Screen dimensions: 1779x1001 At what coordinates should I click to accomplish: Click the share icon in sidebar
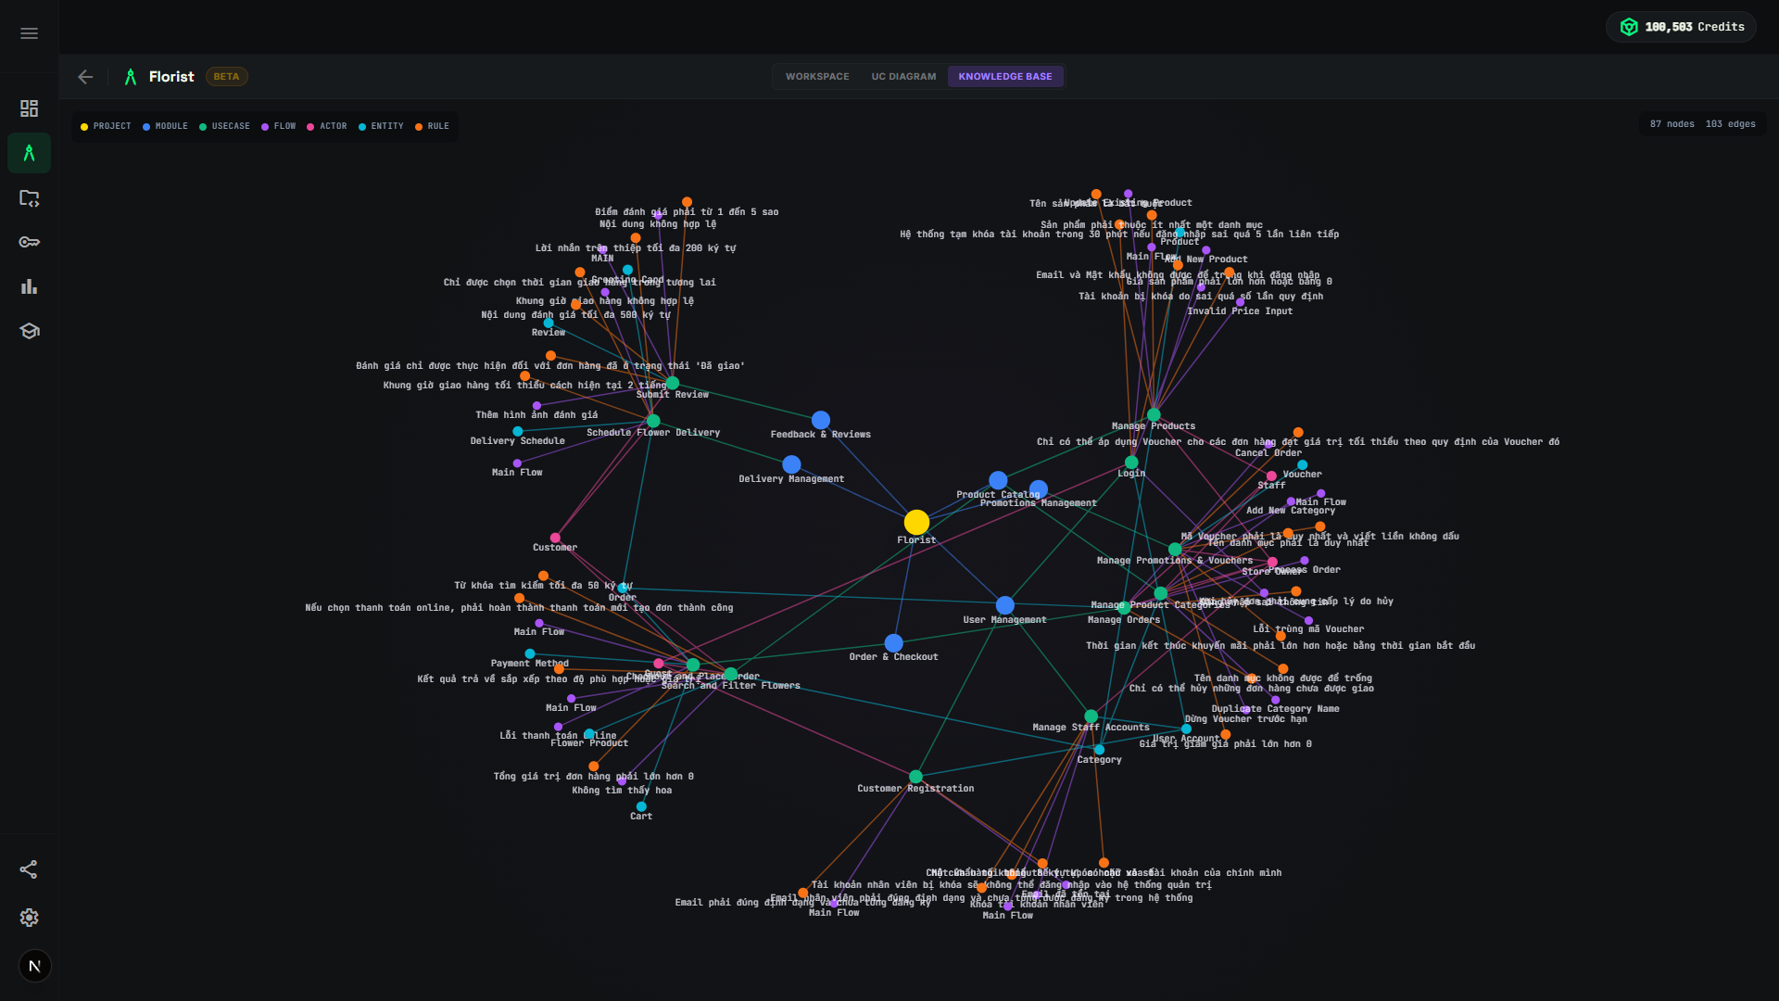[x=29, y=869]
